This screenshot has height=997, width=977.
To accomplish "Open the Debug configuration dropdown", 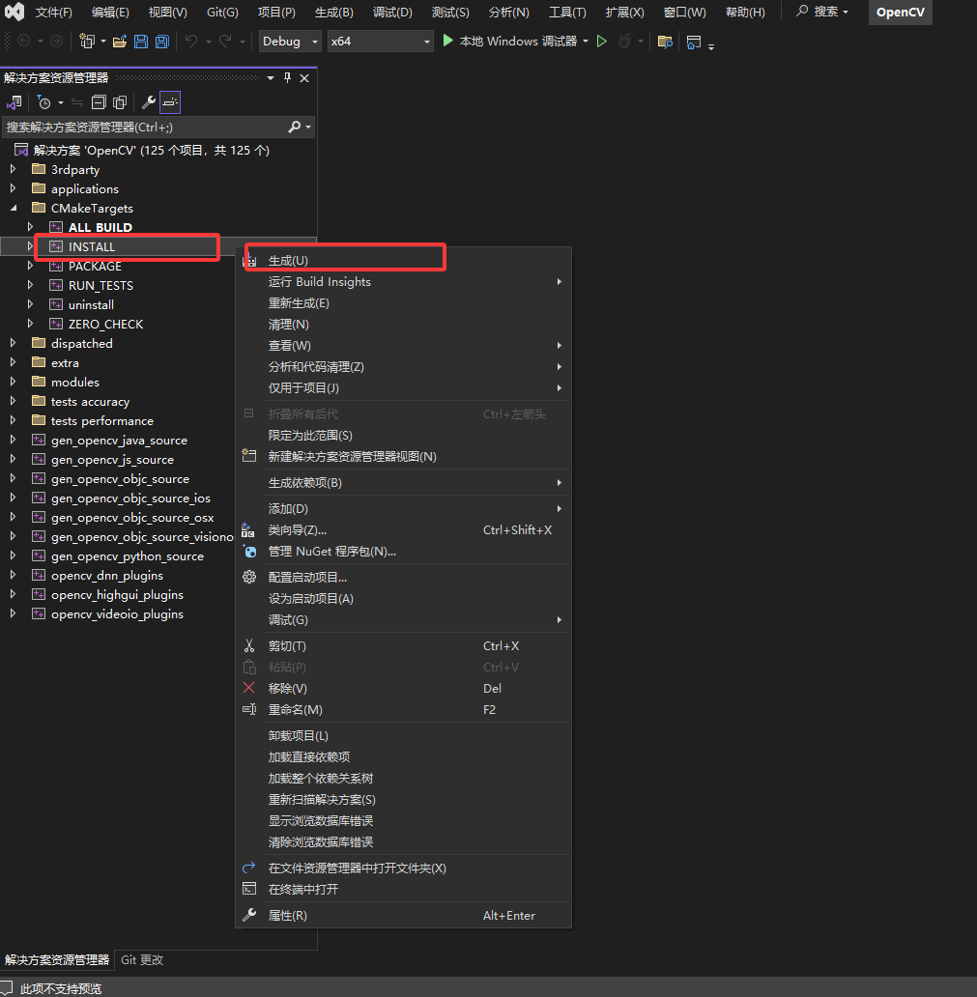I will [x=291, y=42].
